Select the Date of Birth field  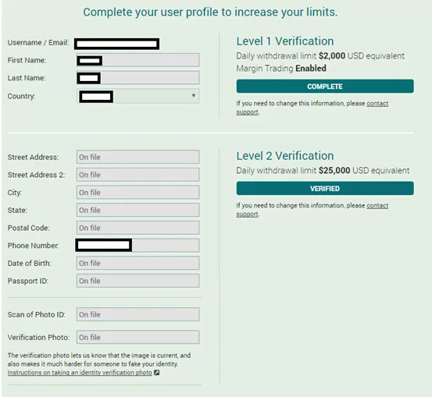137,263
